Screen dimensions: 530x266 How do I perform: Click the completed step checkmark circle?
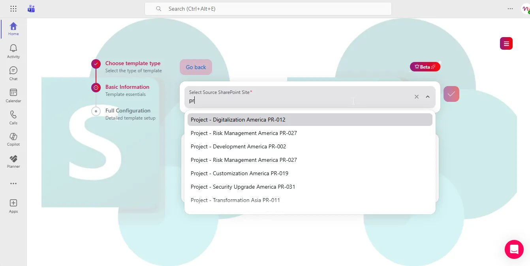point(96,64)
